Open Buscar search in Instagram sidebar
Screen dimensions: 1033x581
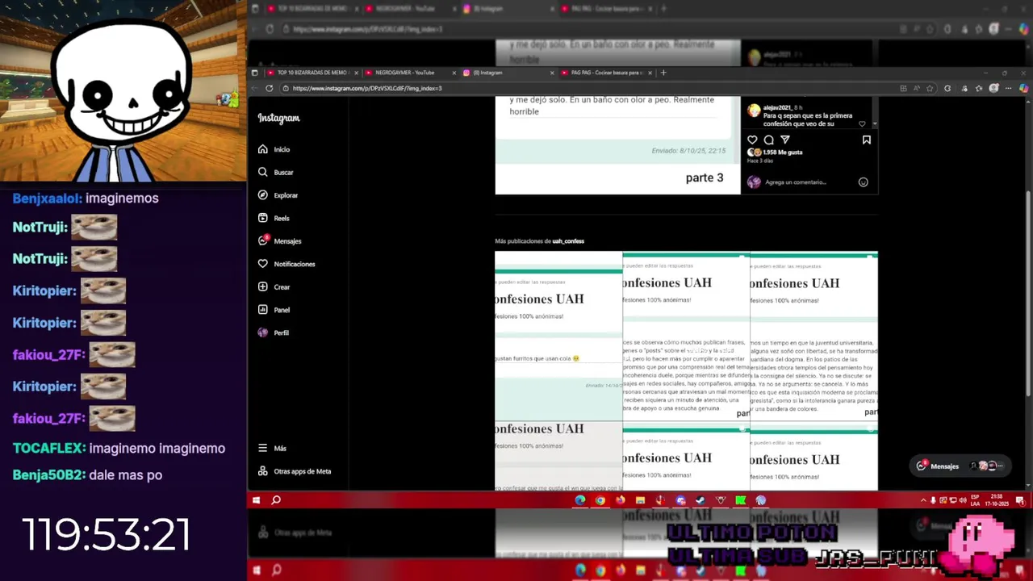[263, 172]
